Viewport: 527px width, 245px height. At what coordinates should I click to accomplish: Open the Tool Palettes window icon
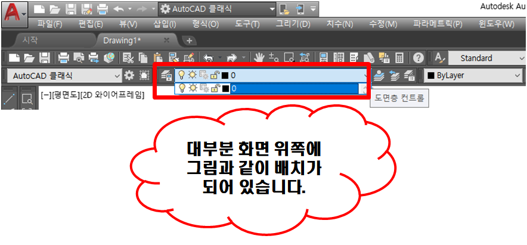354,58
